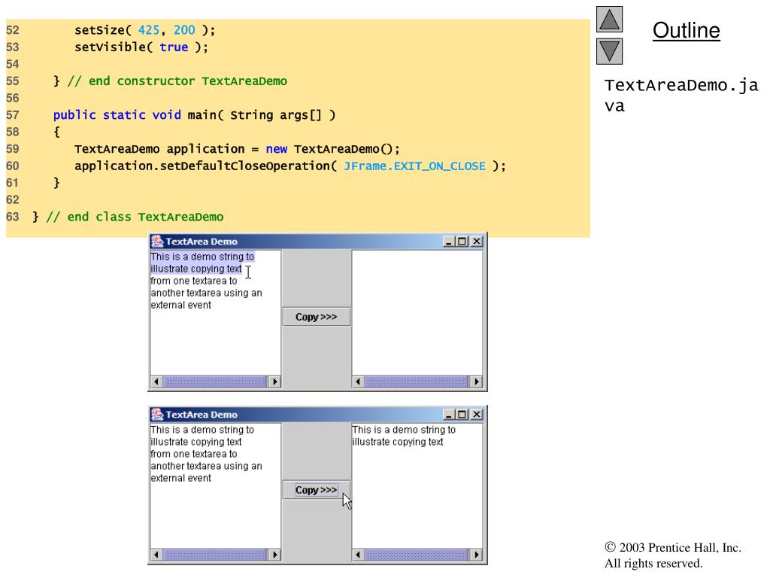Click Java icon in lower TextArea Demo title bar
Screen dimensions: 770x578
[x=157, y=415]
